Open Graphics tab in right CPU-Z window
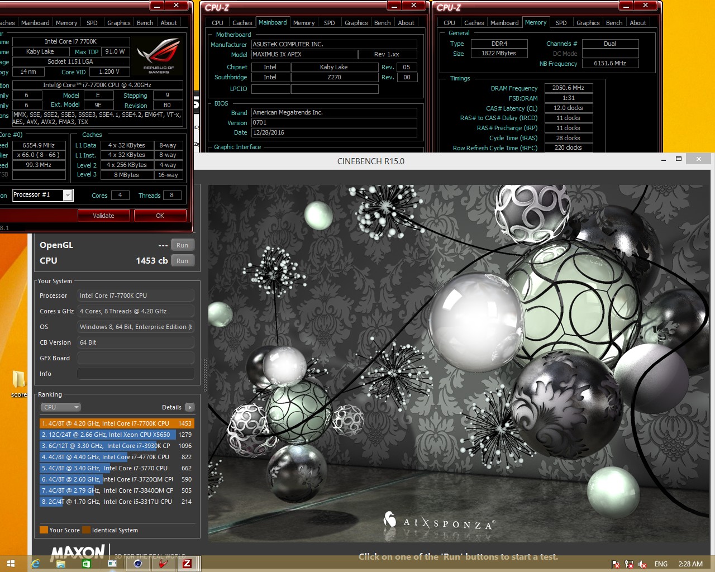Image resolution: width=715 pixels, height=572 pixels. click(x=588, y=23)
